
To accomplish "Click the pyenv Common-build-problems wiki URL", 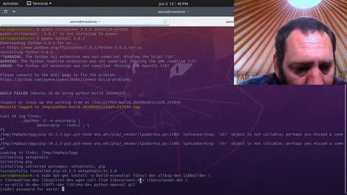I will pos(65,80).
